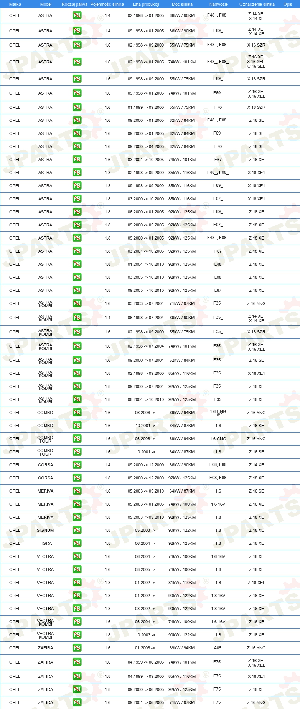This screenshot has height=709, width=300.
Task: Select the 05.2003 -> 01.2006 production dates
Action: pyautogui.click(x=146, y=504)
